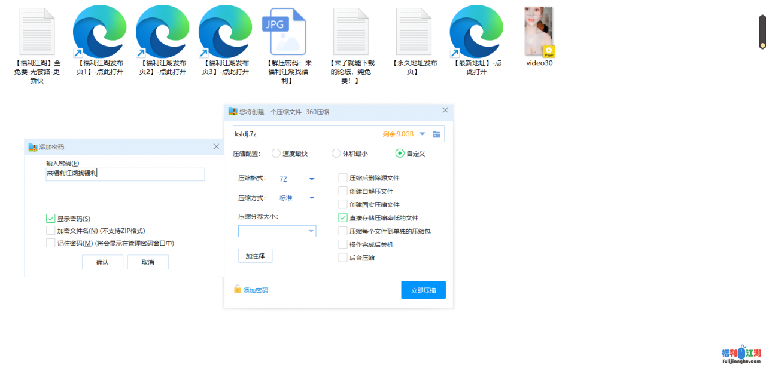The height and width of the screenshot is (368, 766).
Task: Open the 【最新地址】 Edge shortcut
Action: coord(476,31)
